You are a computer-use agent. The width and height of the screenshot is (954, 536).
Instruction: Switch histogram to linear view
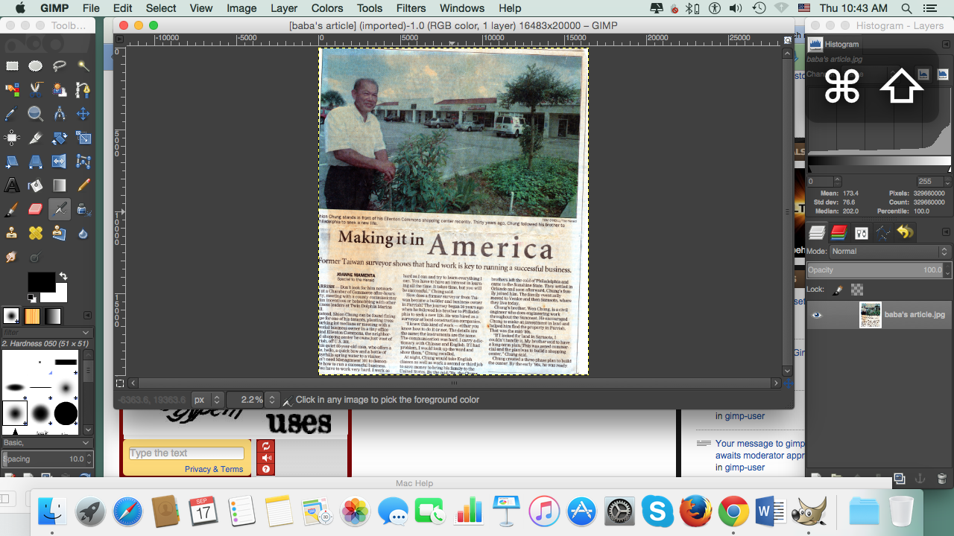pyautogui.click(x=923, y=74)
